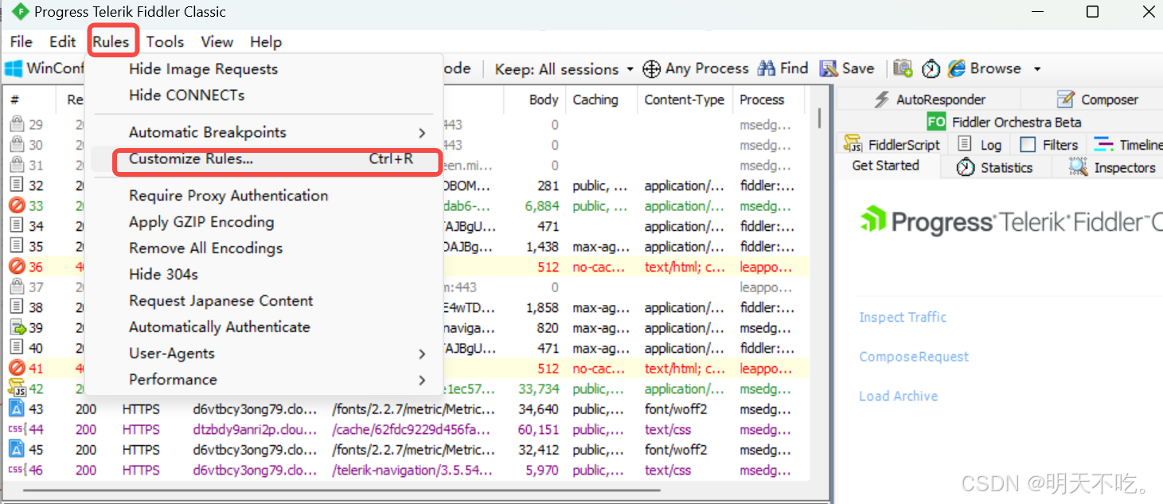The width and height of the screenshot is (1163, 504).
Task: Click the blocked icon of session 33
Action: pyautogui.click(x=17, y=205)
